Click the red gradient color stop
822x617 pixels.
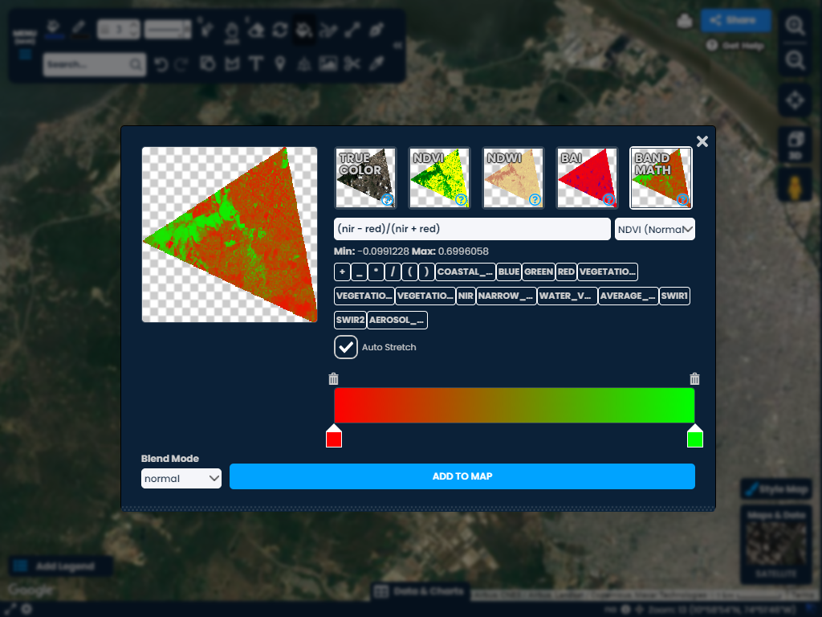[x=334, y=438]
